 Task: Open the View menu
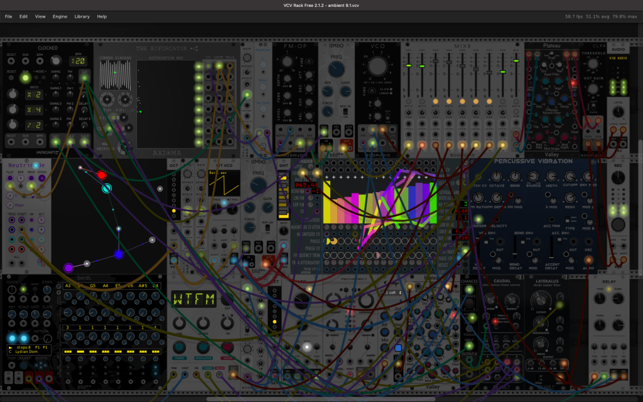(x=40, y=16)
